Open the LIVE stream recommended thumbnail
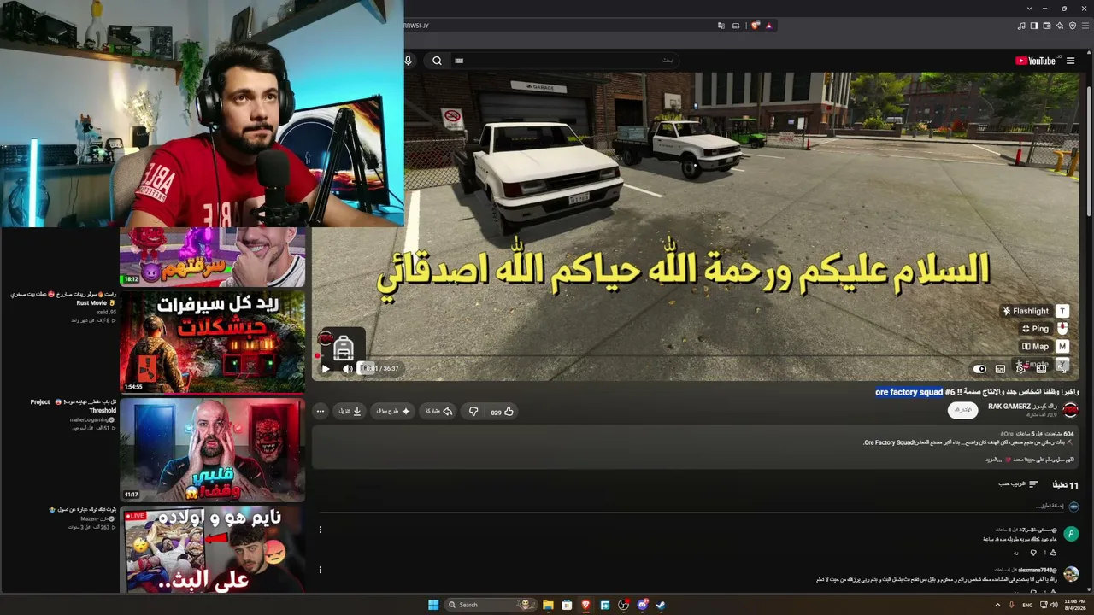 [212, 550]
